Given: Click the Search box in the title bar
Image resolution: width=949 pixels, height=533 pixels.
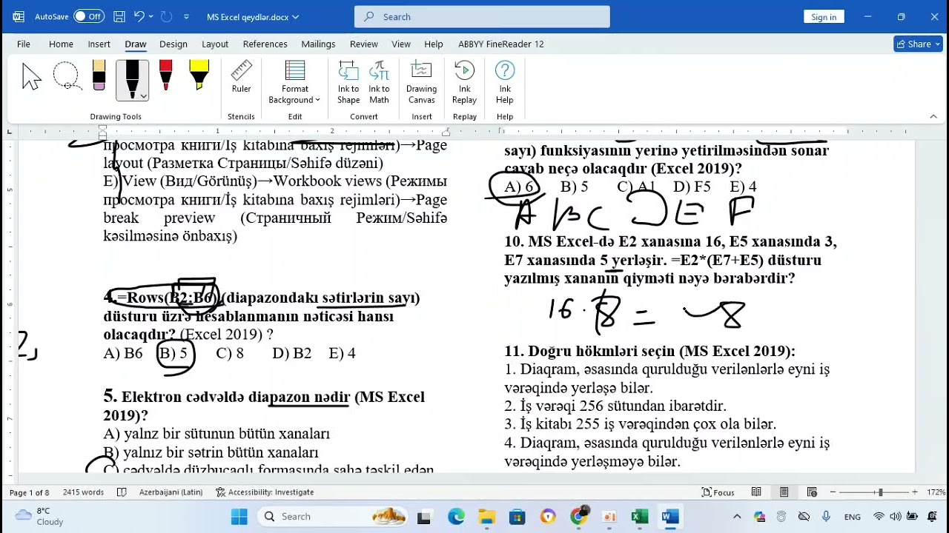Looking at the screenshot, I should pos(482,16).
